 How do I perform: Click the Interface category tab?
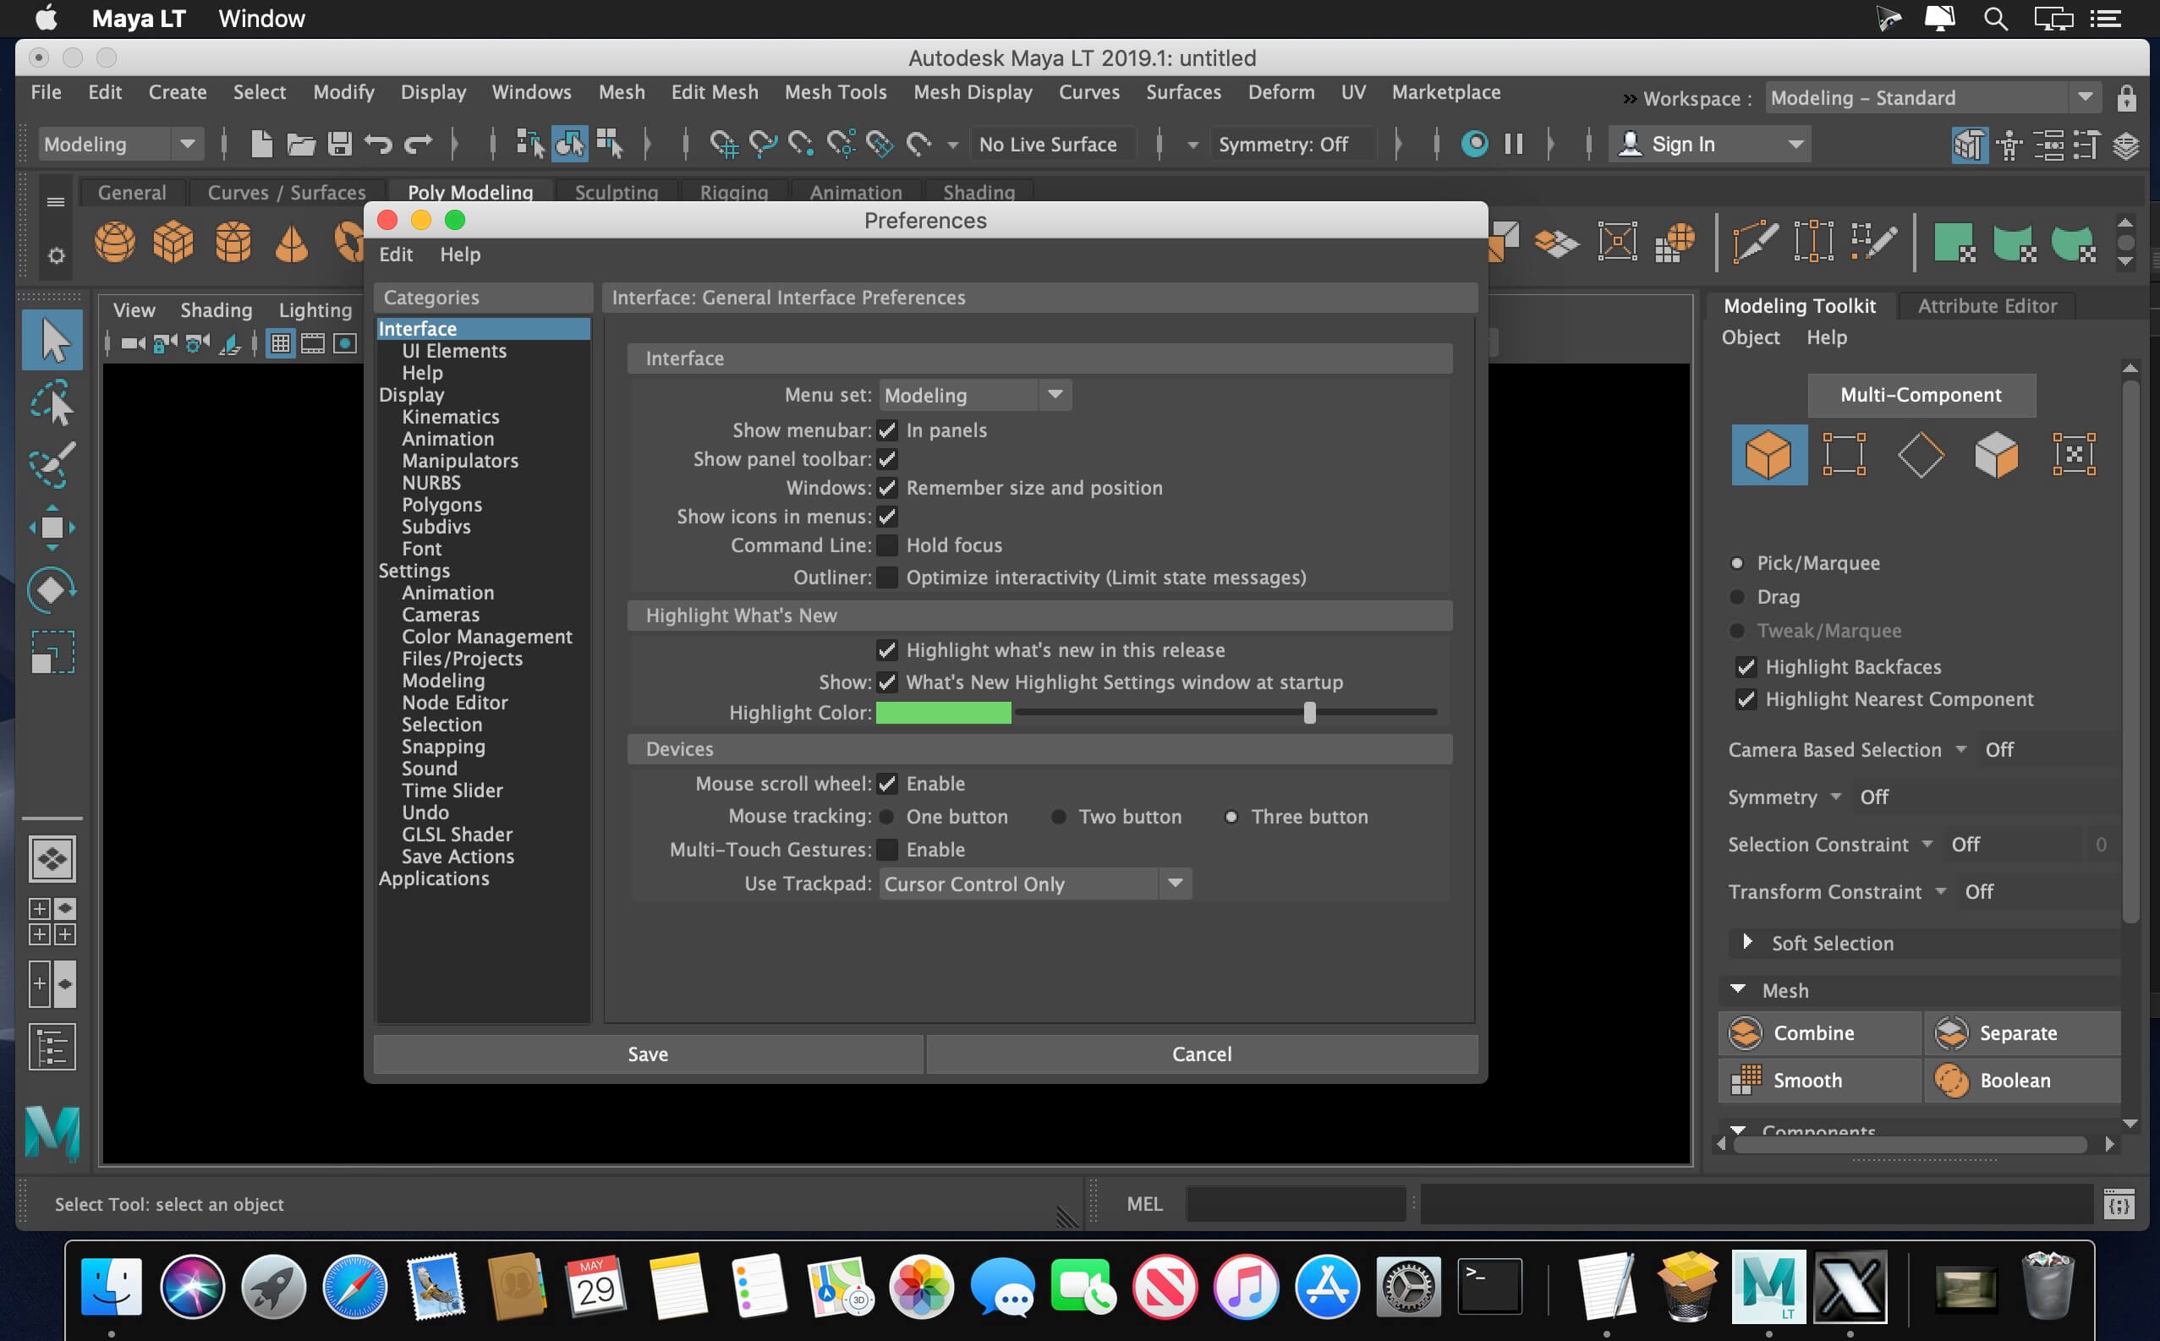click(x=417, y=329)
